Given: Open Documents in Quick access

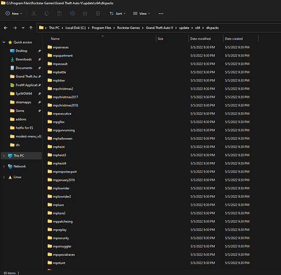Looking at the screenshot, I should [24, 68].
